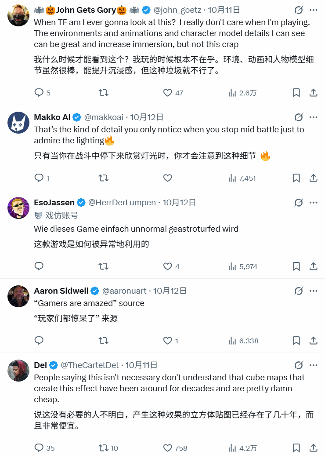Share Aaron Sidwell's tweet
The image size is (325, 455).
pos(314,341)
